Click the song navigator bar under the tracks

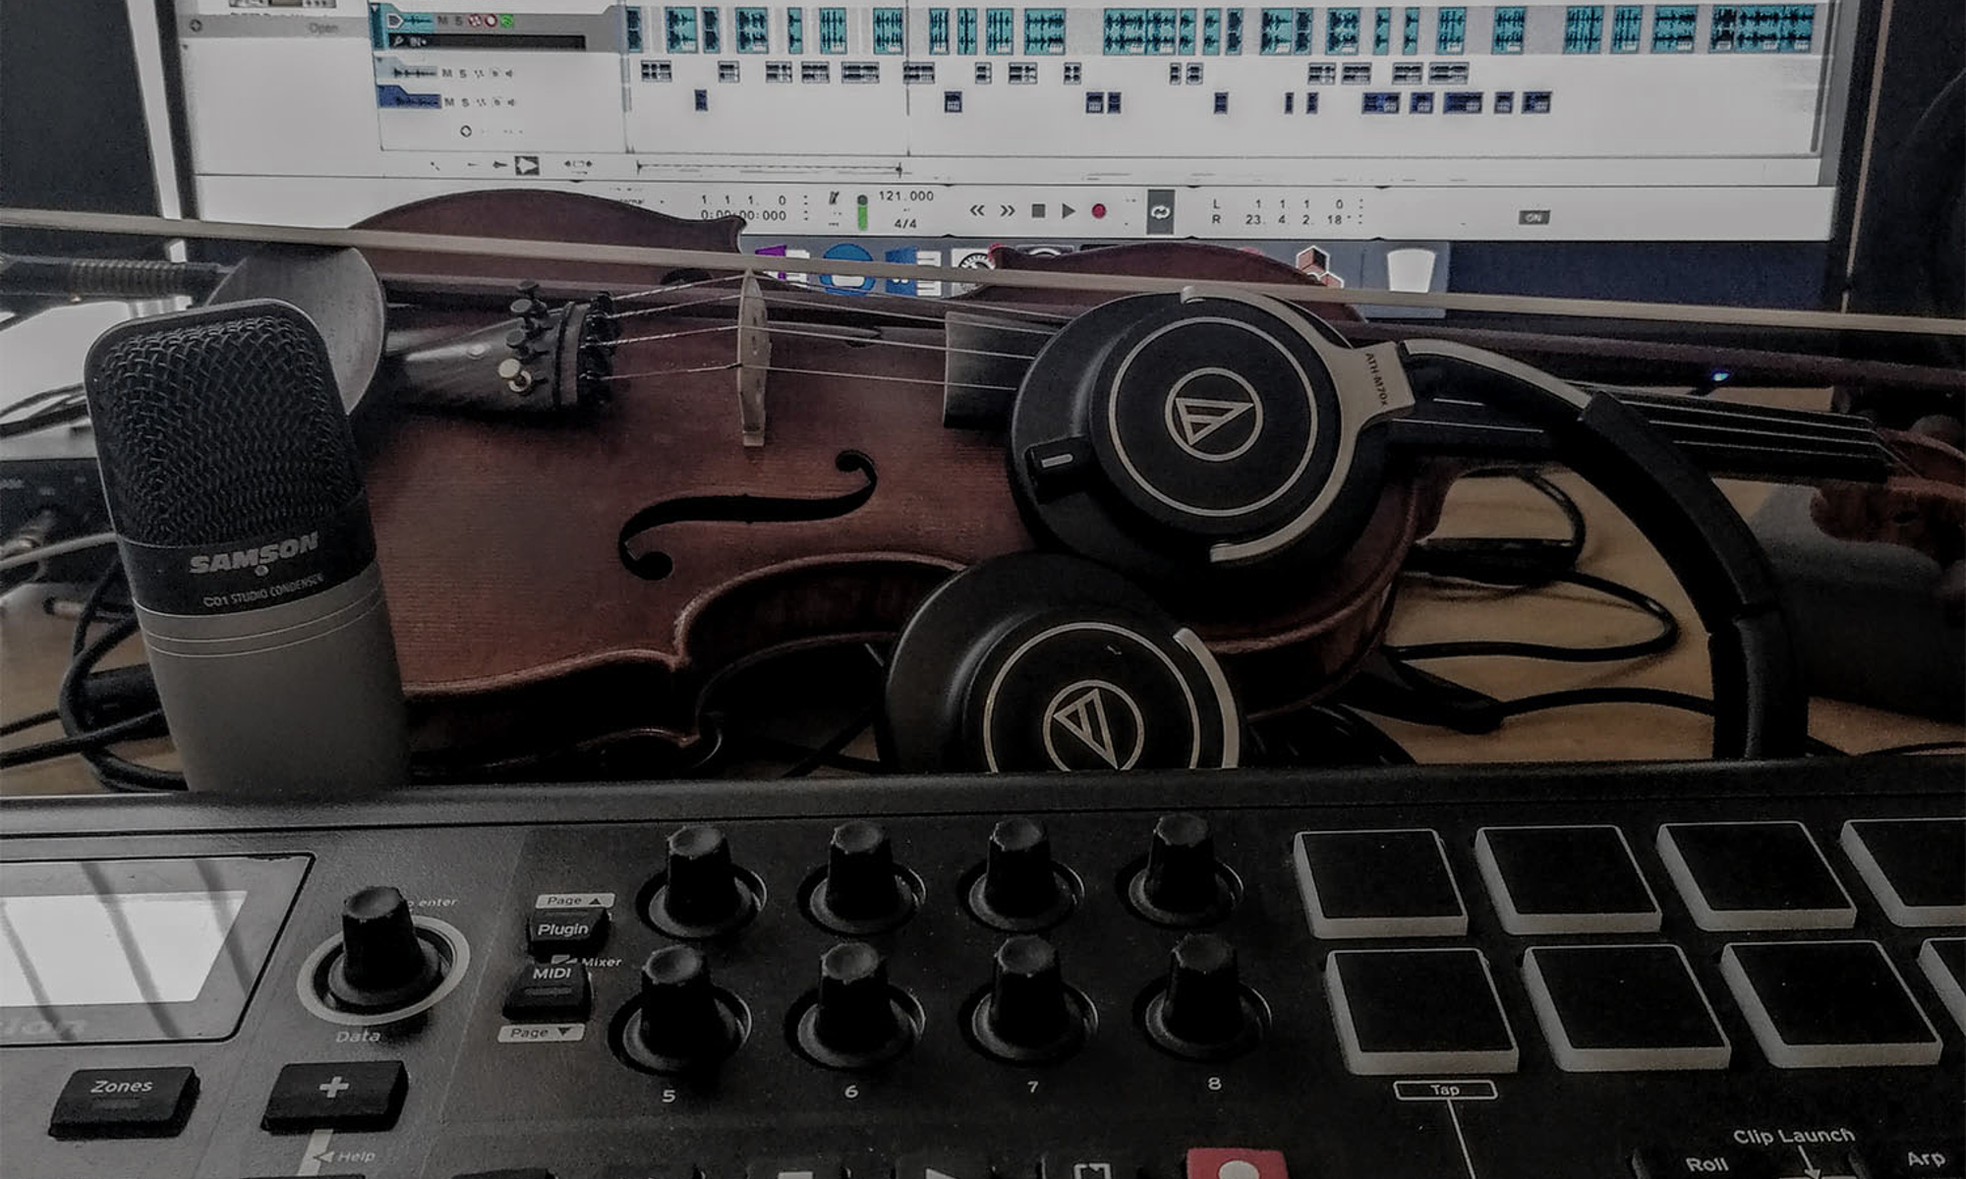pos(770,169)
